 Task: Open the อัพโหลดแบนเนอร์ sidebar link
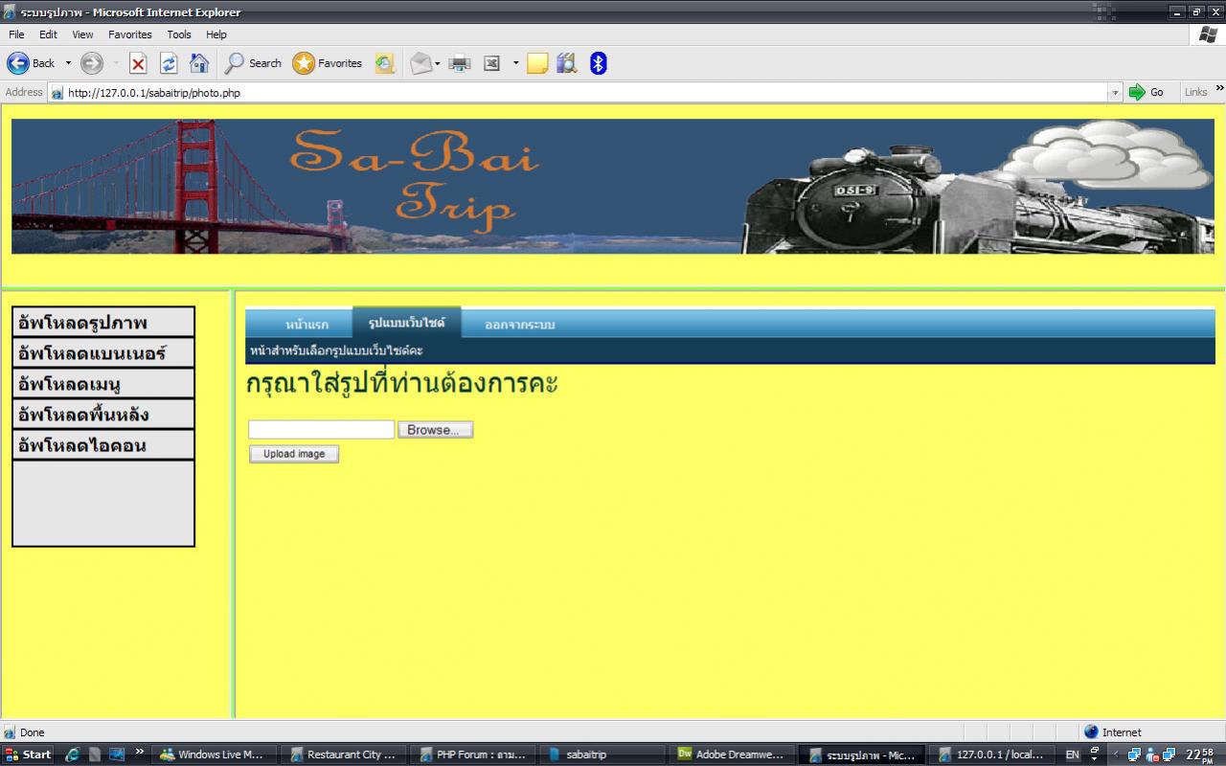click(x=103, y=353)
